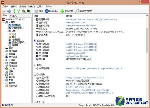Switch to the 收藏夹 tab
The width and height of the screenshot is (150, 108).
(x=13, y=16)
